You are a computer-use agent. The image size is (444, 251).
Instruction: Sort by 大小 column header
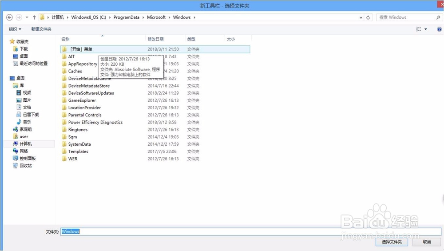[231, 39]
